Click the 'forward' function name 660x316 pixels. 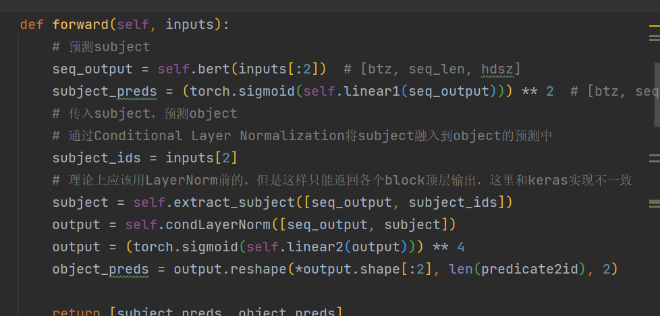click(x=81, y=24)
